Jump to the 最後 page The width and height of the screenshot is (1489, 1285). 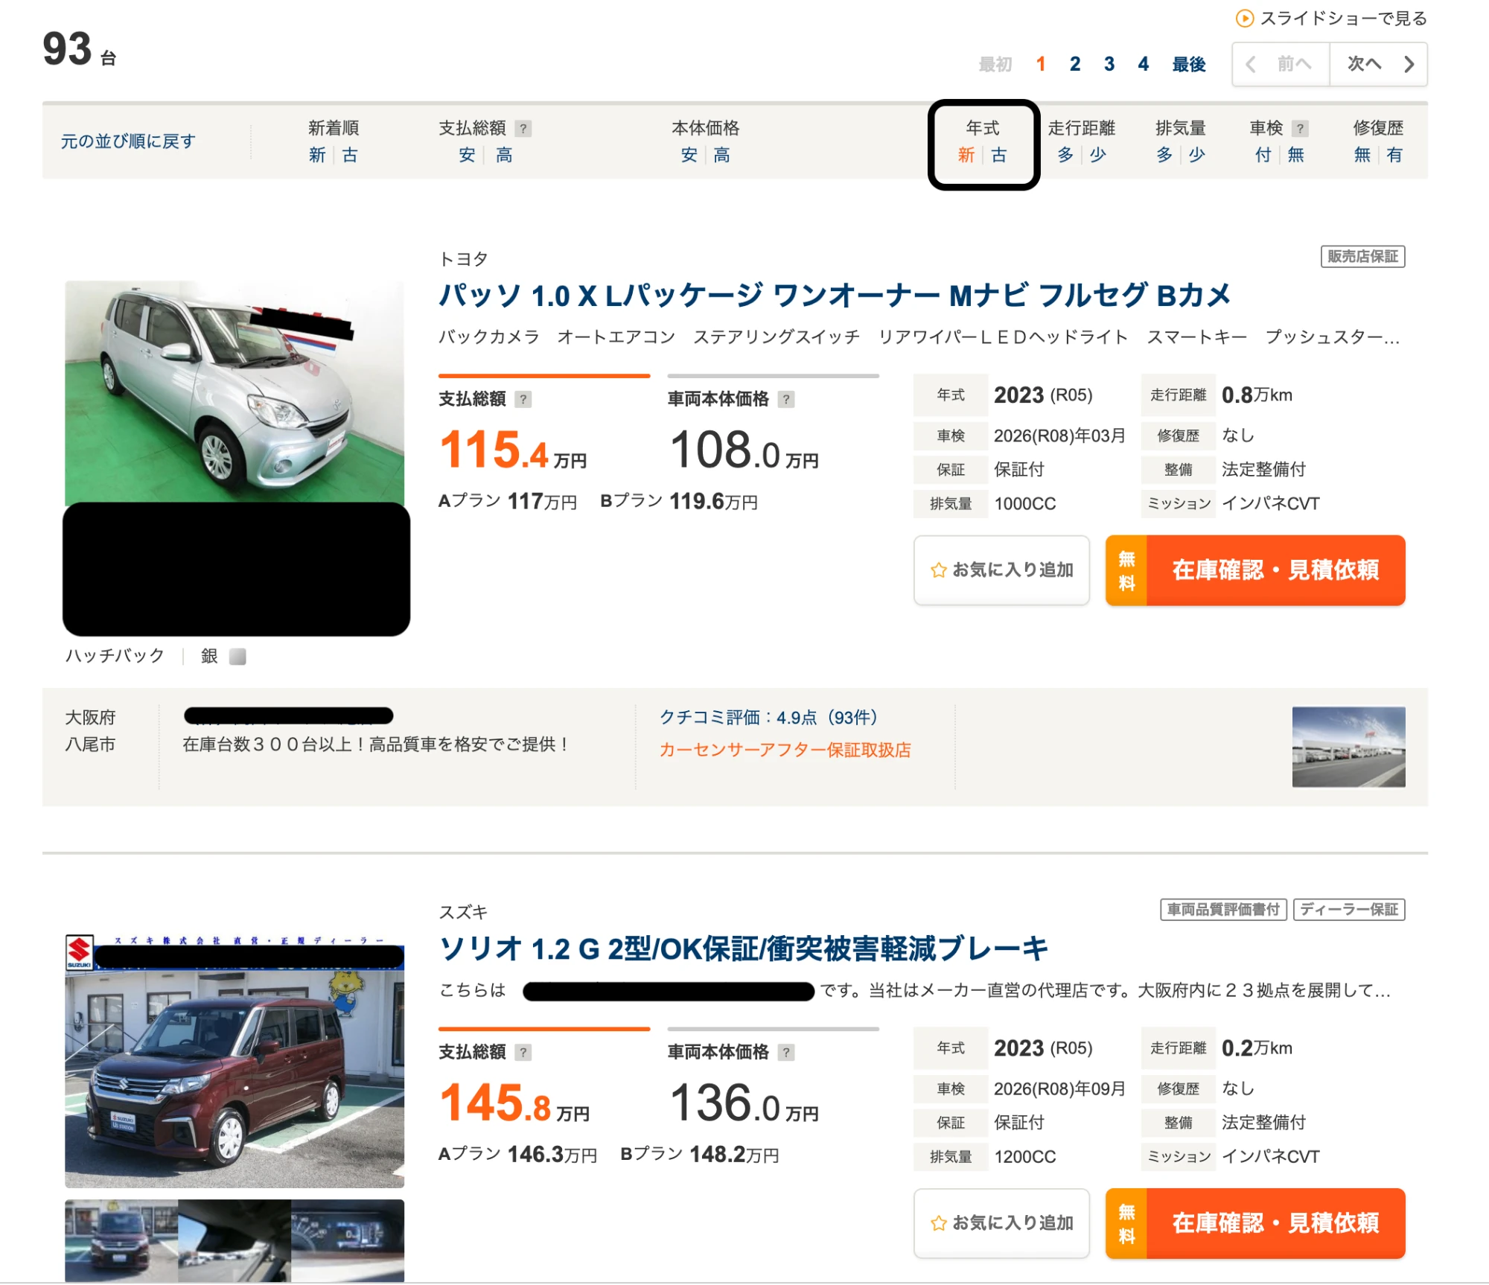point(1189,65)
